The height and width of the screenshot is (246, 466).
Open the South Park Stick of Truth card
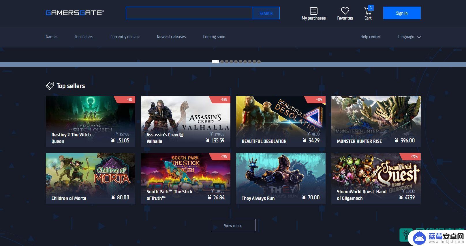186,179
